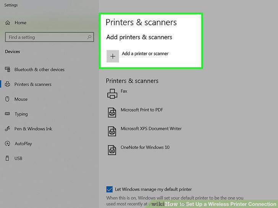Image resolution: width=278 pixels, height=208 pixels.
Task: Select the Fax device entry
Action: (x=124, y=91)
